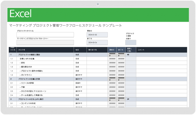Click the WBS column header
This screenshot has width=196, height=115.
click(x=13, y=50)
